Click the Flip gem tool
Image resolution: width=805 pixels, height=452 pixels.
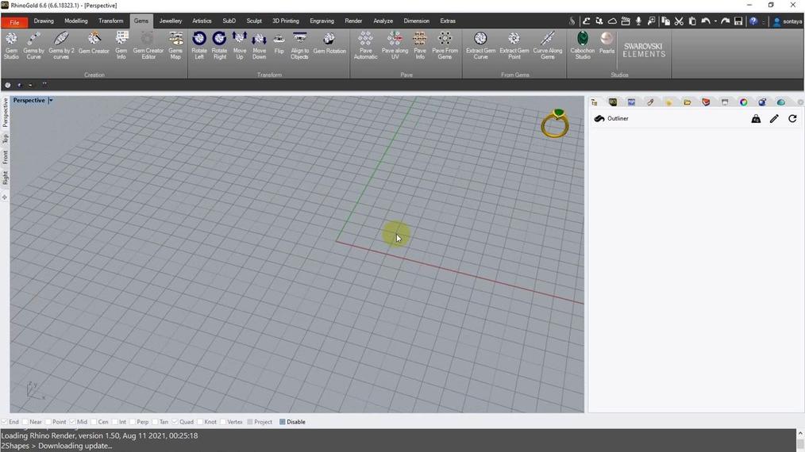pyautogui.click(x=279, y=43)
